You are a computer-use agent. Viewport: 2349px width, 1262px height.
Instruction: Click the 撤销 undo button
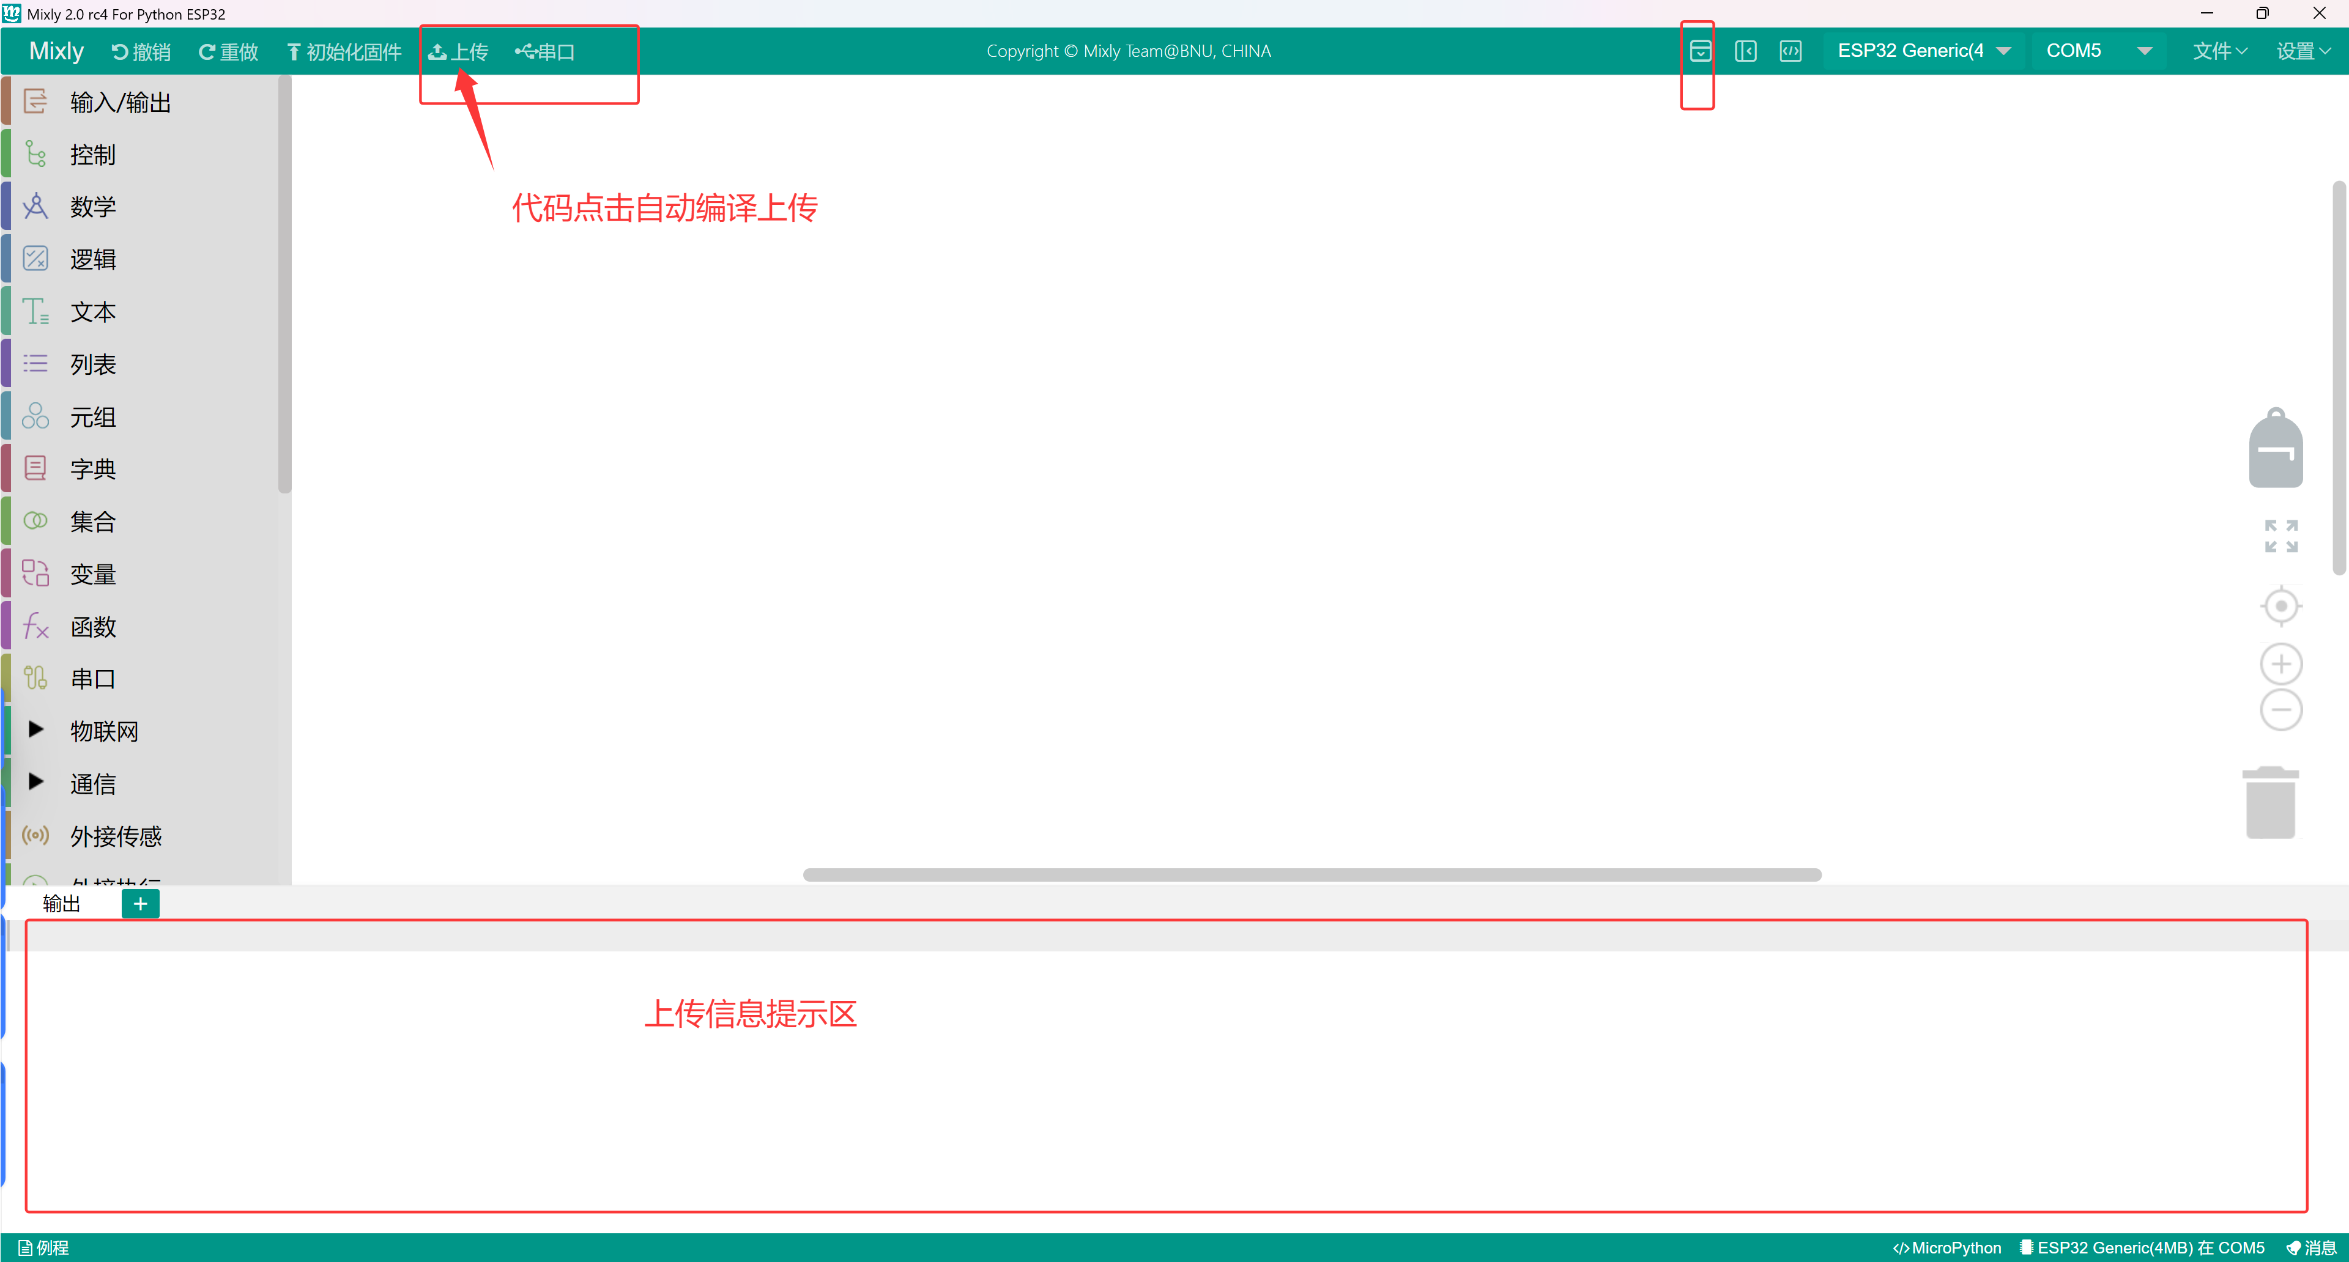141,51
